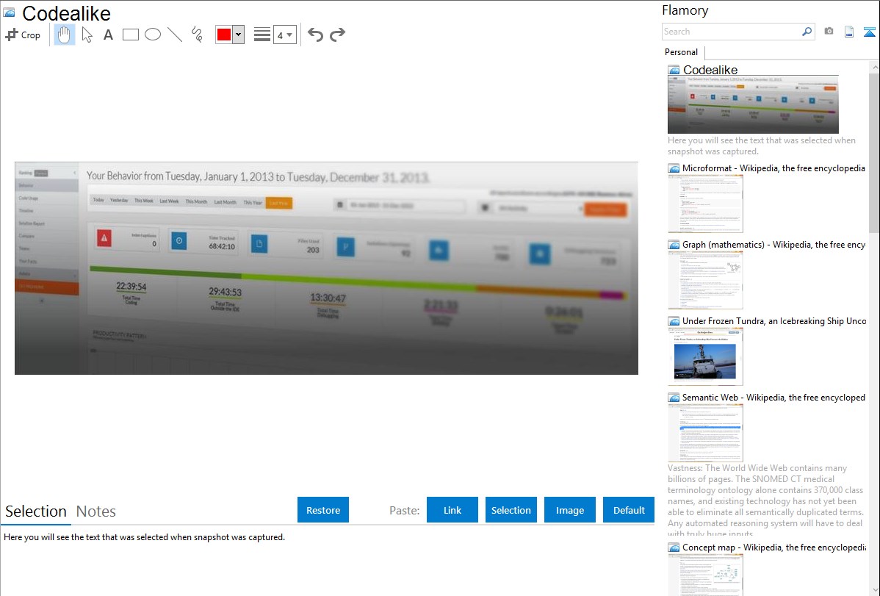The width and height of the screenshot is (880, 596).
Task: Select the Crop tool
Action: [23, 35]
